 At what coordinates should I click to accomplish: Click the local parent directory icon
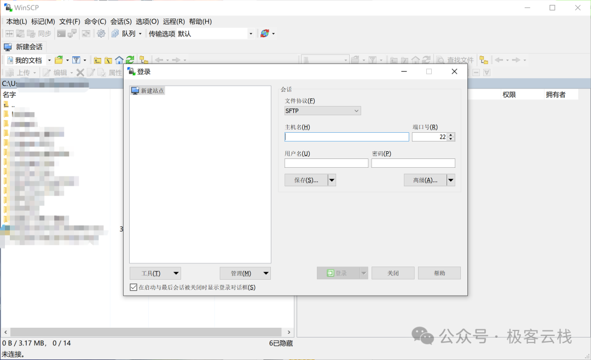(x=97, y=60)
